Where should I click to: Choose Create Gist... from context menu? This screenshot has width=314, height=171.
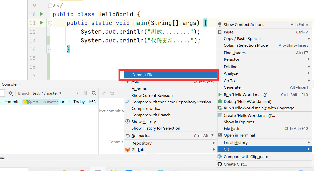tap(235, 164)
